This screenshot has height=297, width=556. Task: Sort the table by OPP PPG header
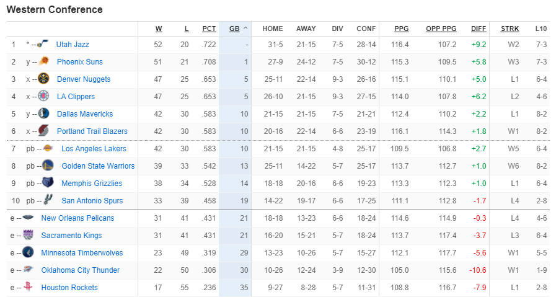point(441,29)
